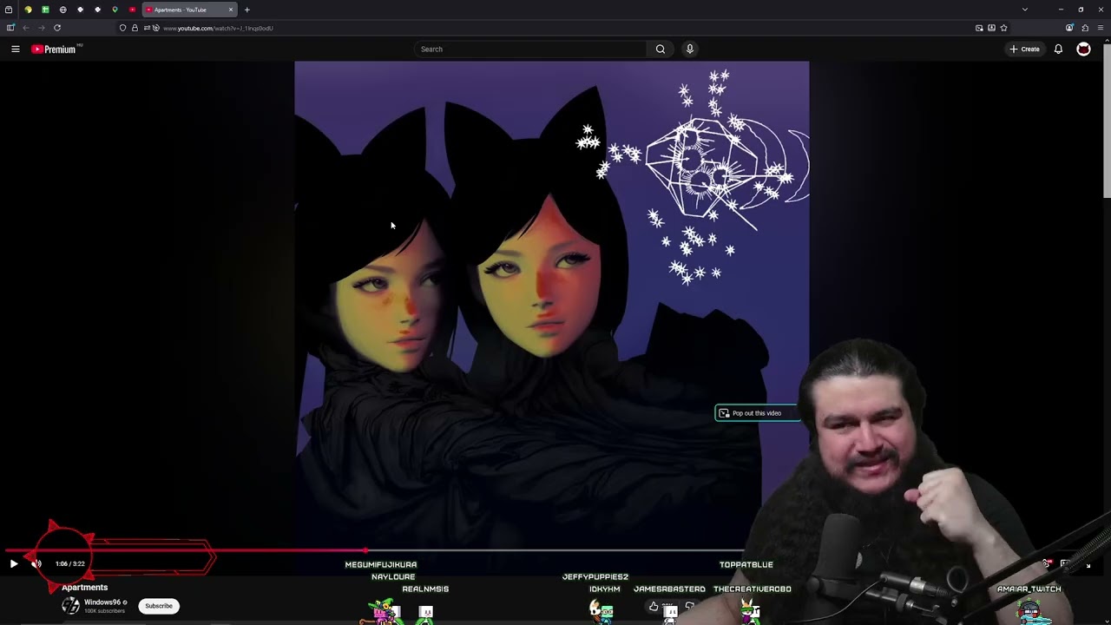Click the install/save page icon in address bar
The image size is (1111, 625).
[x=991, y=28]
